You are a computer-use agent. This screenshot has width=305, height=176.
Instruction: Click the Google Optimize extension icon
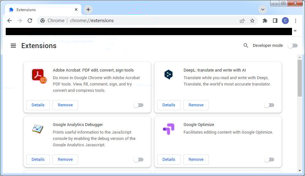tap(169, 129)
